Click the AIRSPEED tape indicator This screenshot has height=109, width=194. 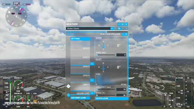[x=7, y=92]
